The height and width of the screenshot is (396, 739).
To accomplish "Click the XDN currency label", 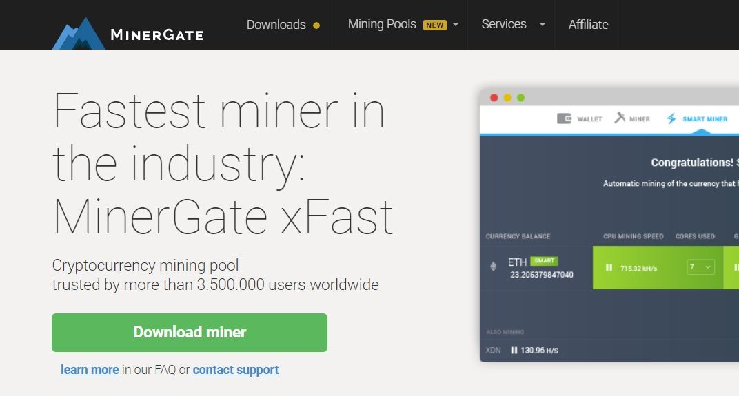I will tap(493, 351).
